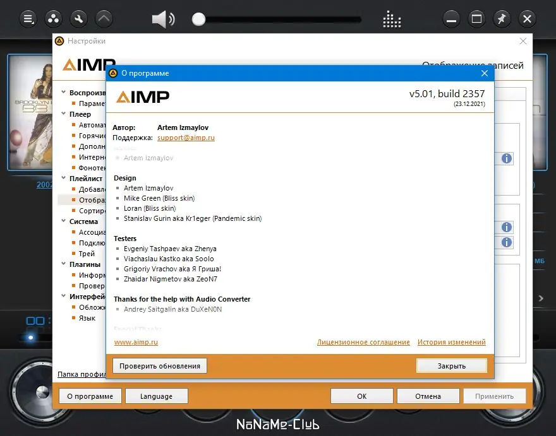Open the equalizer bars icon

392,19
